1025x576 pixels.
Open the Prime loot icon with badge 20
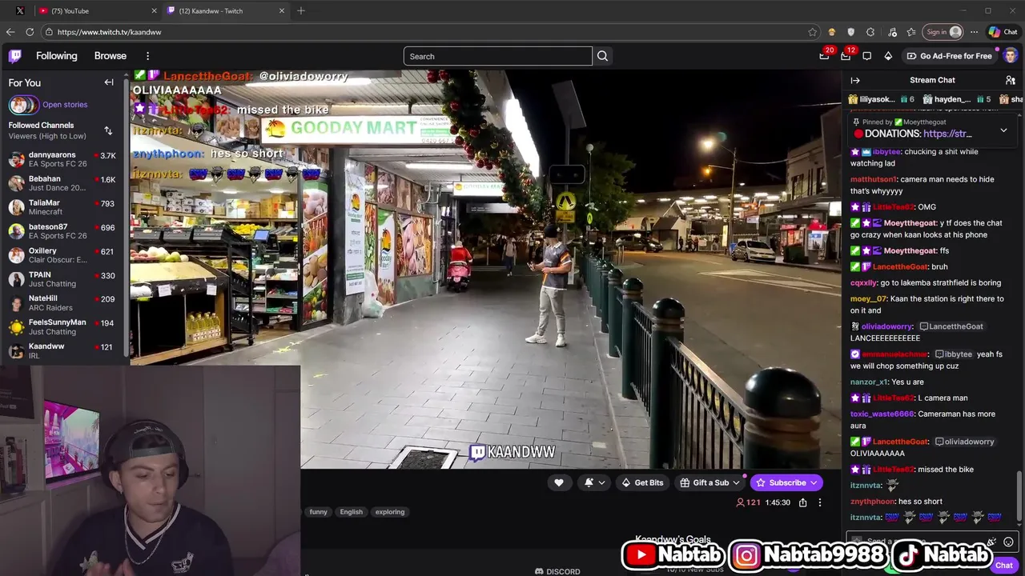(825, 55)
